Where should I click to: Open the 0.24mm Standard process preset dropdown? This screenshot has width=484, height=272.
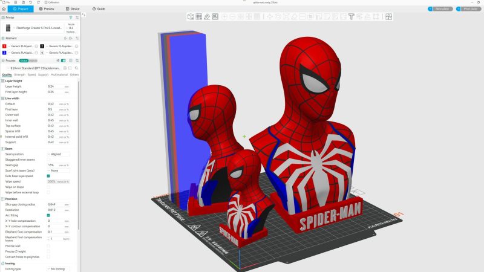[x=33, y=68]
